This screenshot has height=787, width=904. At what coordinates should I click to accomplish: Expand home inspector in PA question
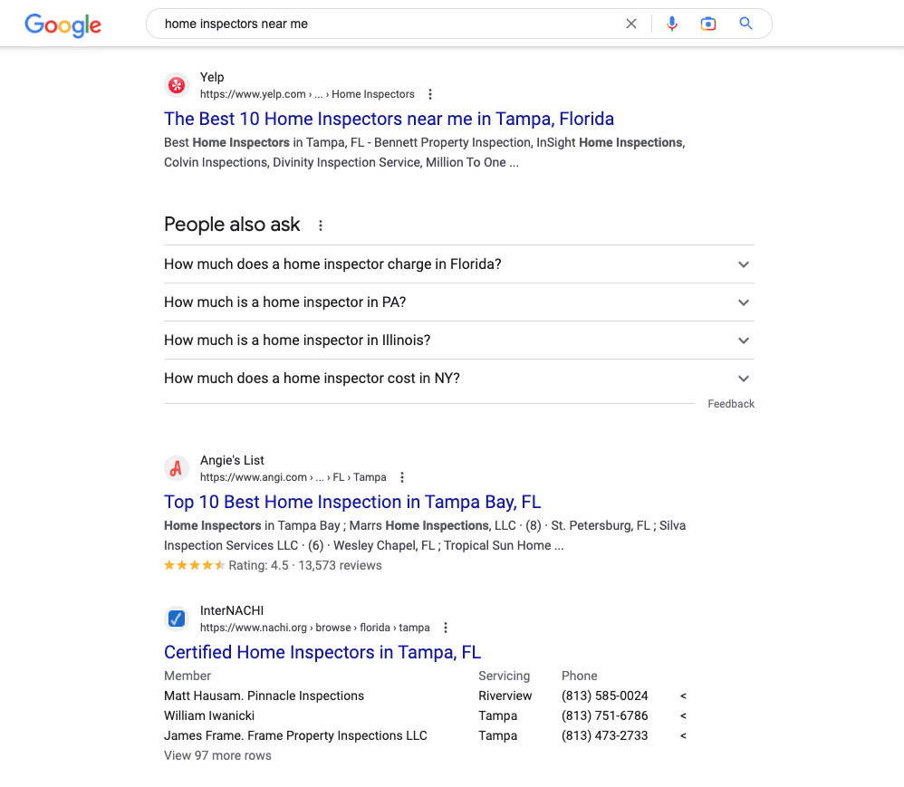(459, 302)
